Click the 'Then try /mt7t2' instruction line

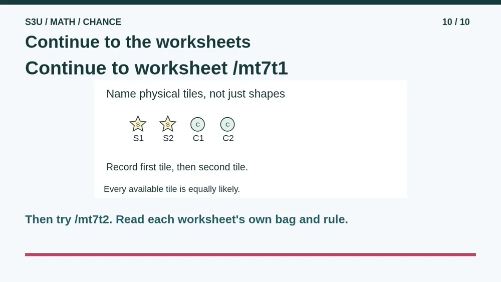(x=186, y=219)
